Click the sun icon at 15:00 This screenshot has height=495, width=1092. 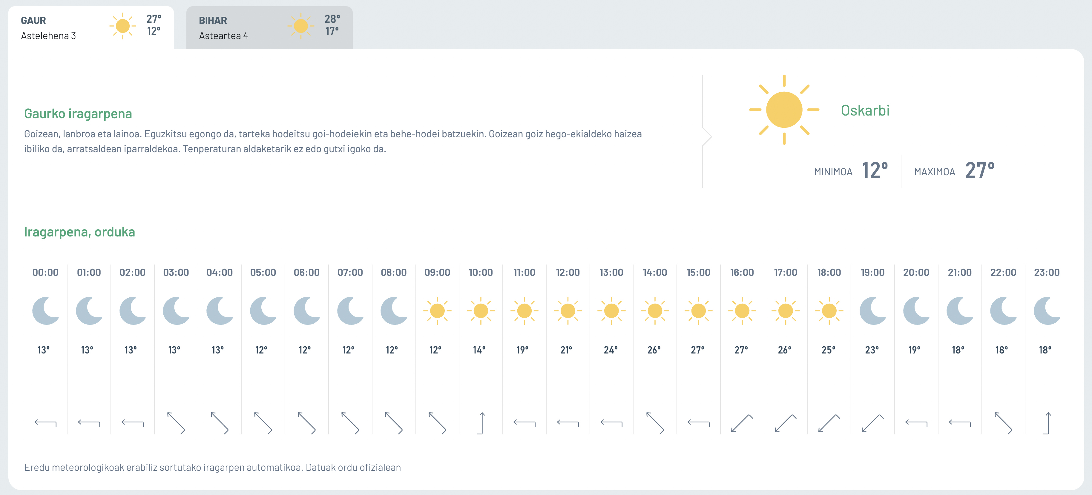click(x=699, y=311)
